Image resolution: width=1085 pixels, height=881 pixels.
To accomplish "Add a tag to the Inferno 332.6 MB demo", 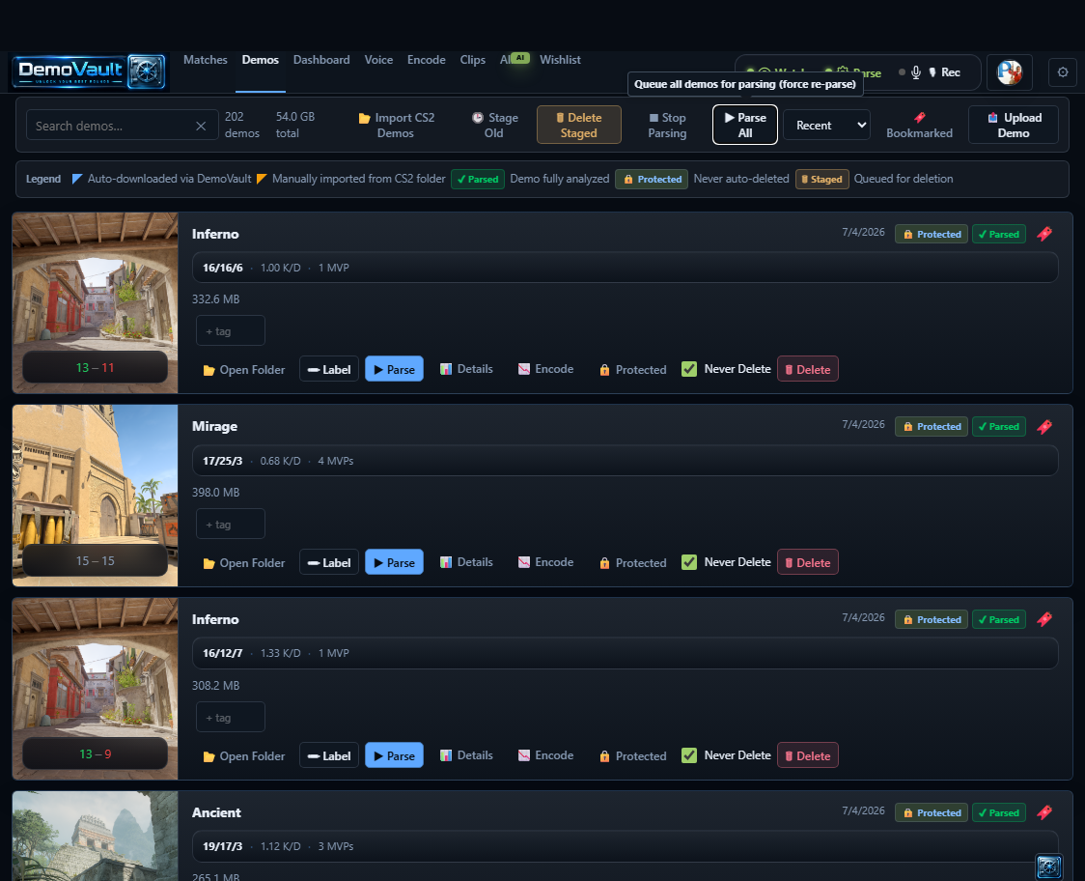I will coord(231,330).
